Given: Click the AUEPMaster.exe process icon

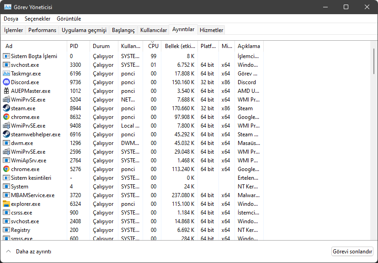Looking at the screenshot, I should pos(6,91).
